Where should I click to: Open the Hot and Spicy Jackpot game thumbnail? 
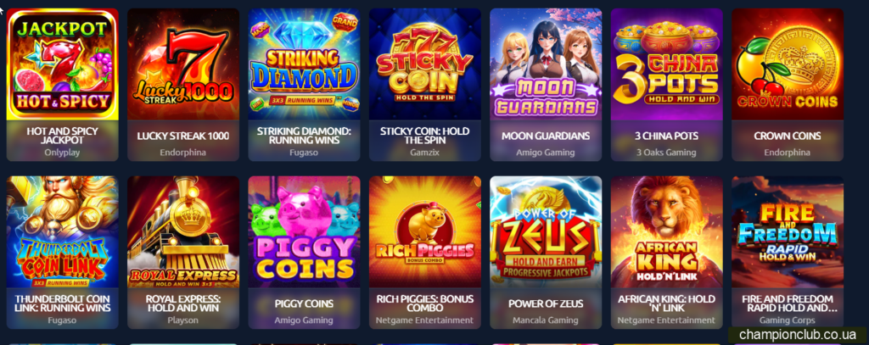click(62, 64)
